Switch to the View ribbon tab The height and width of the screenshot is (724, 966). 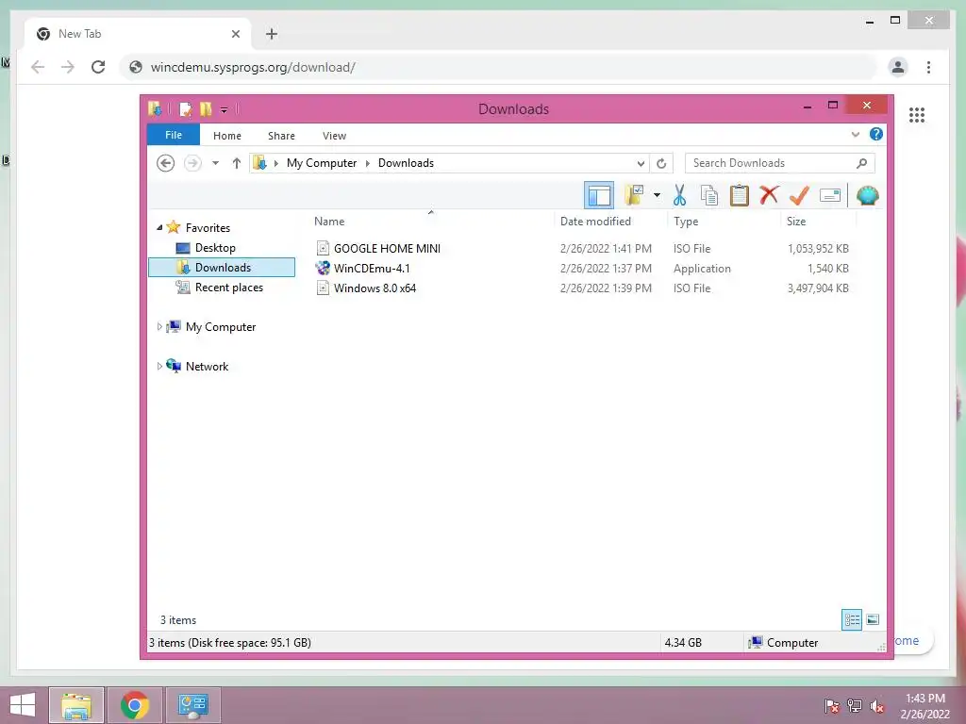pos(335,136)
